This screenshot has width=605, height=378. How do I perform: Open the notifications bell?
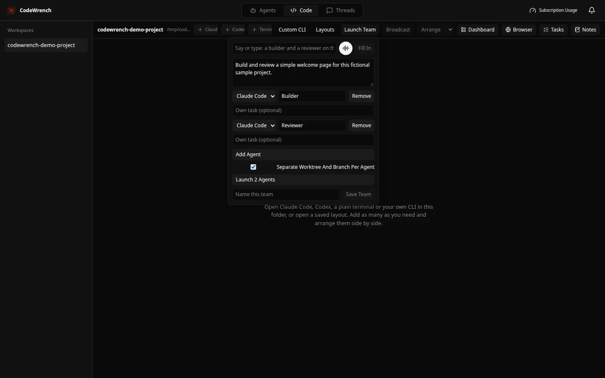tap(592, 10)
